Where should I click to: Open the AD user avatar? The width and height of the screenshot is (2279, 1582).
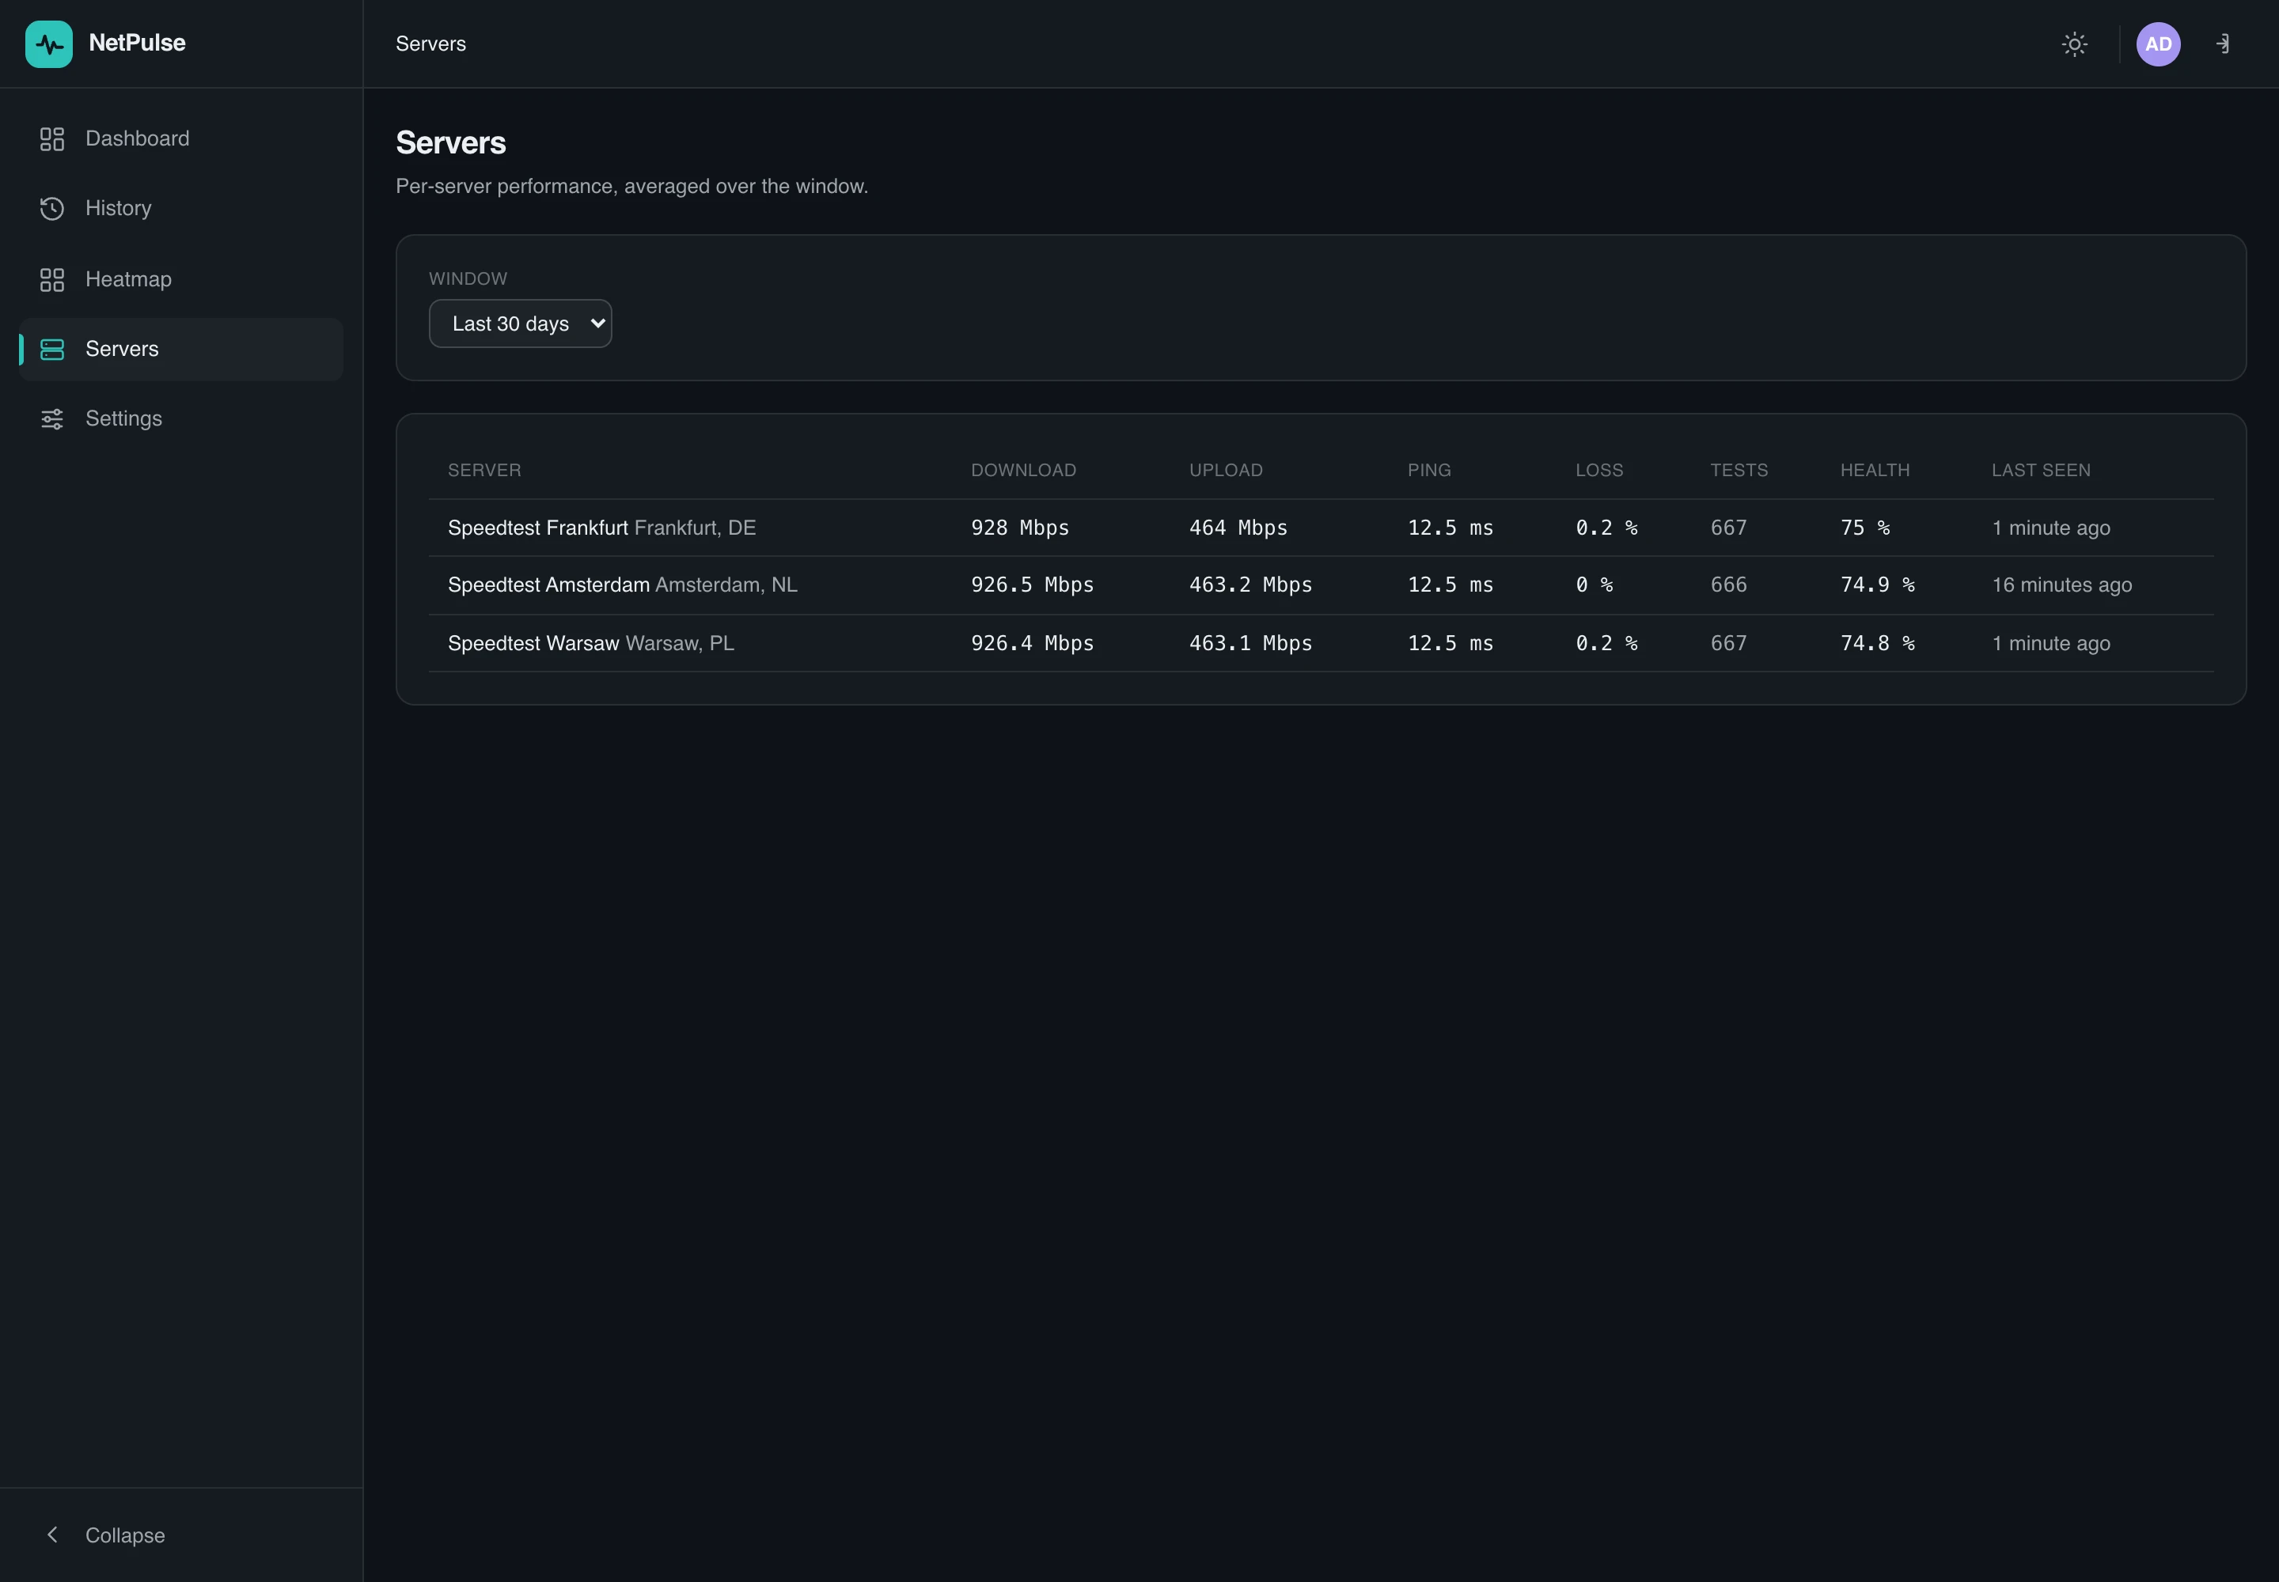[2158, 44]
